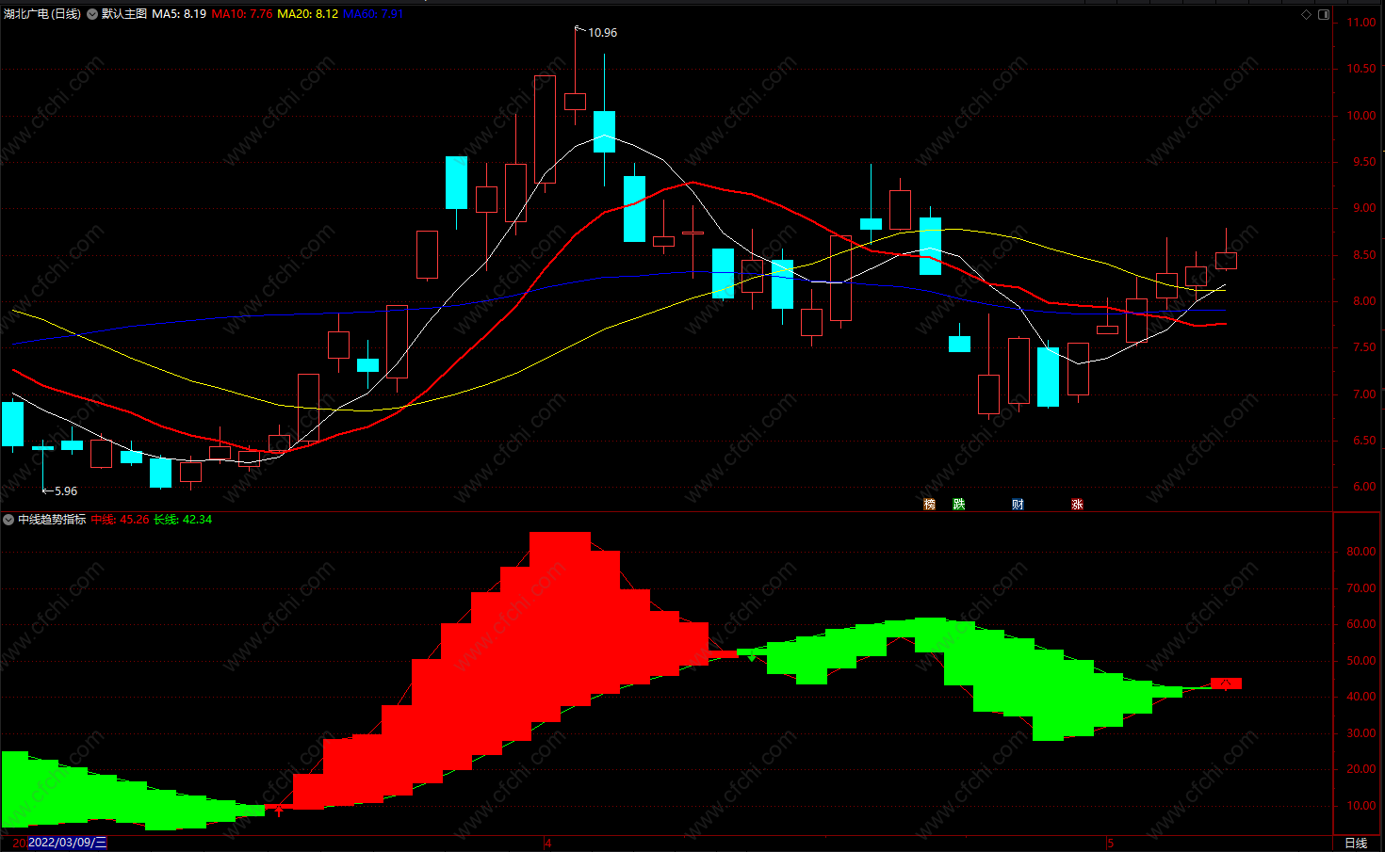1385x852 pixels.
Task: Click the red 涨 marker icon
Action: (x=1077, y=505)
